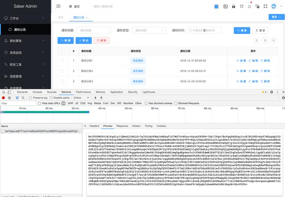The height and width of the screenshot is (197, 285).
Task: Check the Disable cache option
Action: tap(51, 98)
